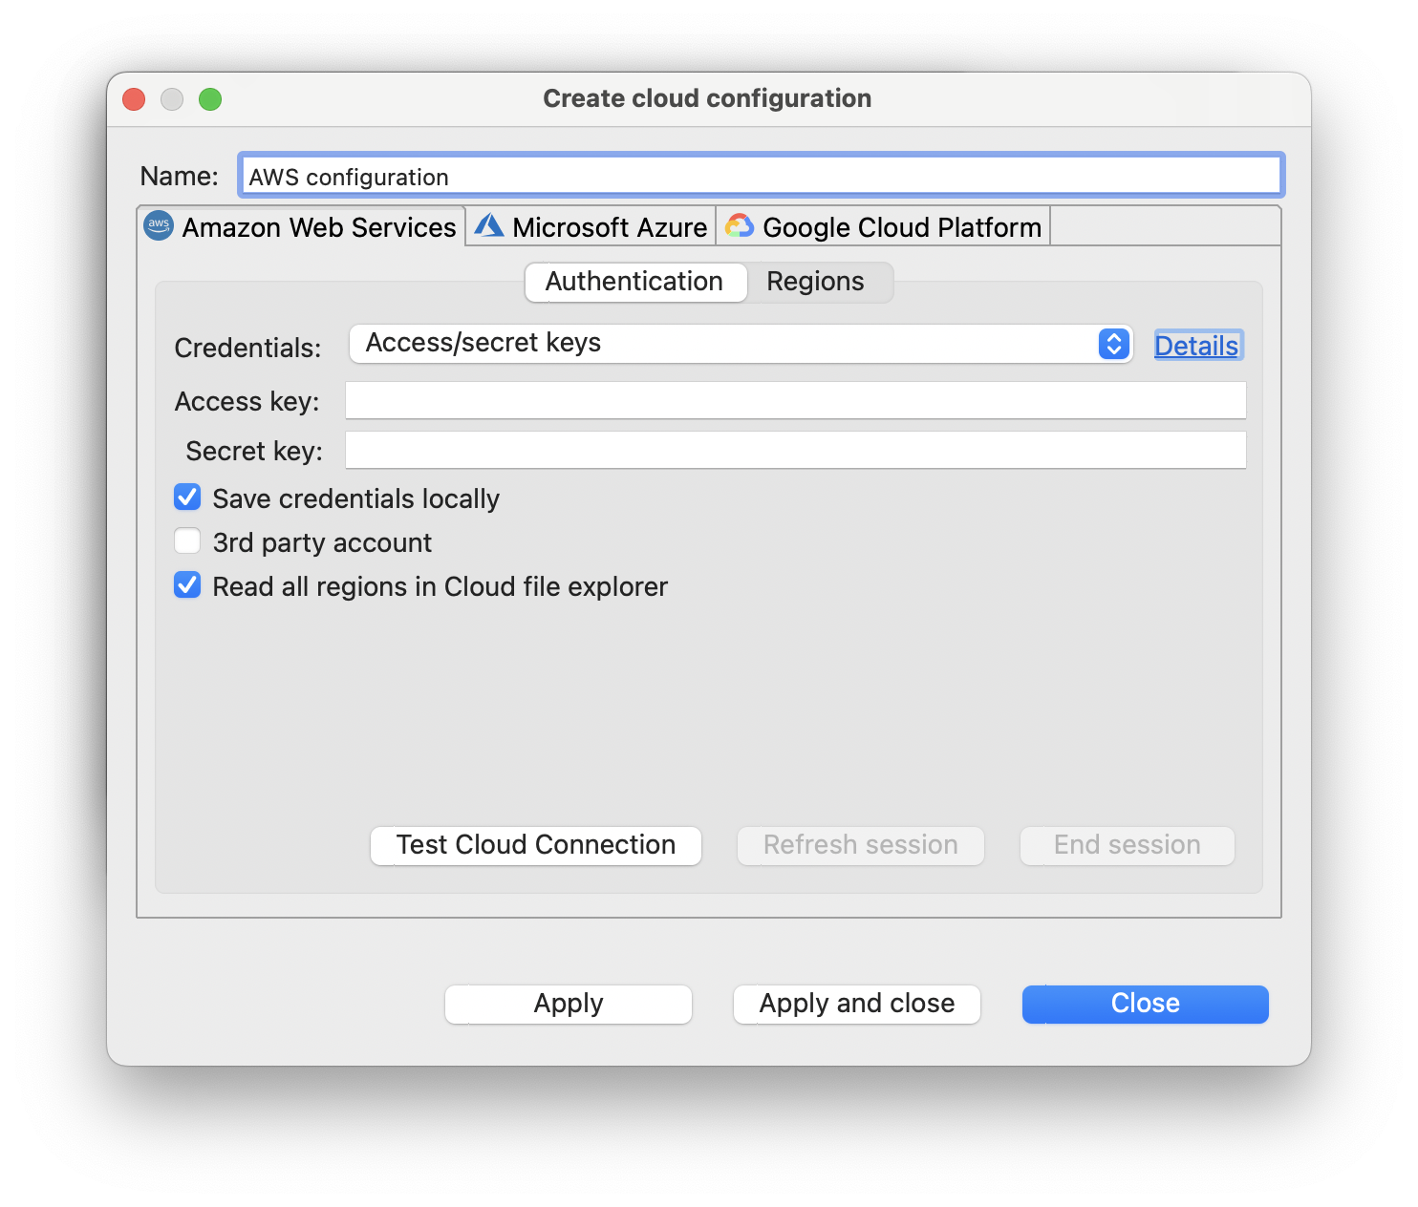Click Apply and close

click(x=855, y=1004)
